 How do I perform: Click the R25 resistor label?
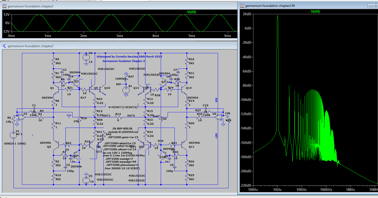(x=192, y=175)
